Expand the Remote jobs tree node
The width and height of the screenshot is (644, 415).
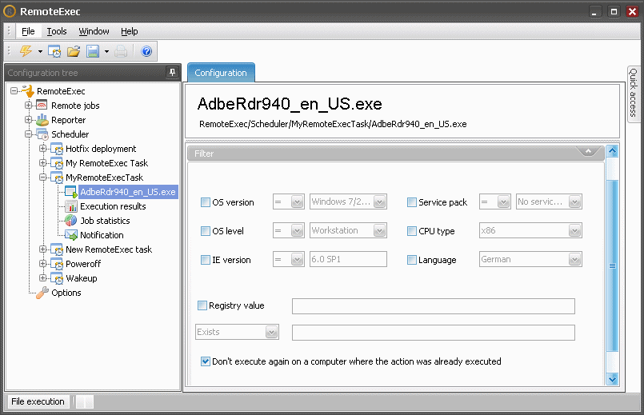point(28,105)
